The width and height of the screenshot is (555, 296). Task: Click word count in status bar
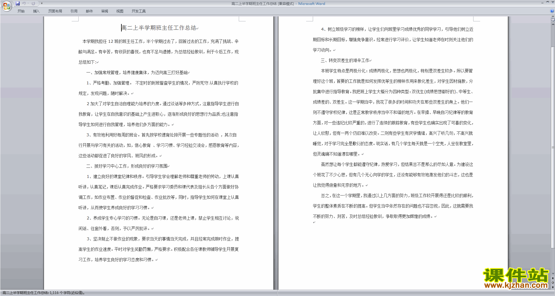(x=44, y=293)
